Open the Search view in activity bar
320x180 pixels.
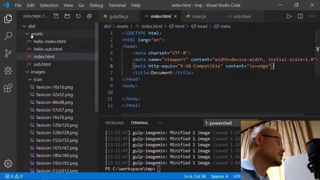(8, 36)
